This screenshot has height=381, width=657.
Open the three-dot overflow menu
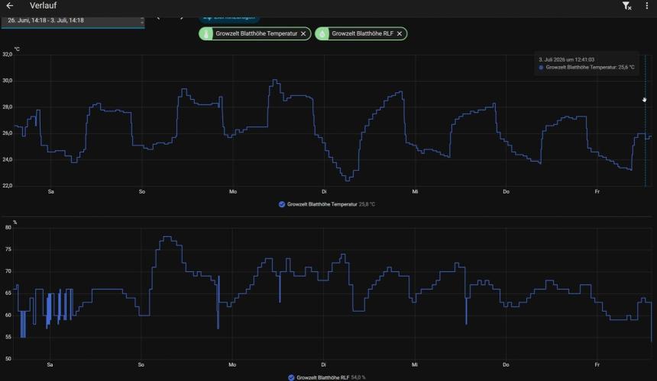[647, 5]
